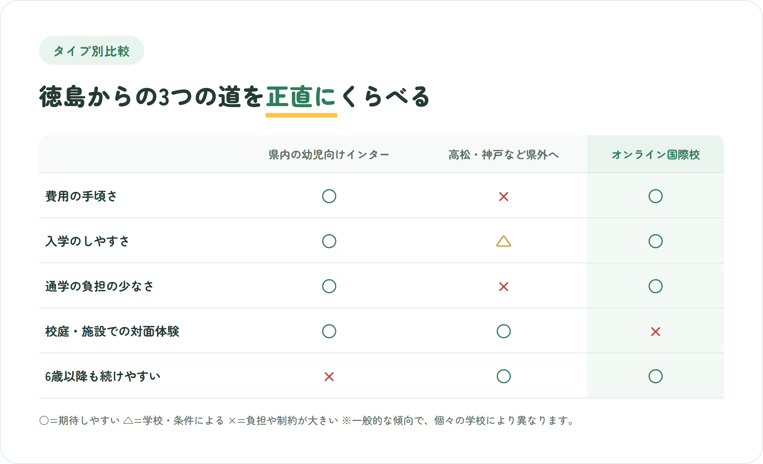
Task: Select the 高松・神戸など県外へ column header
Action: 504,155
